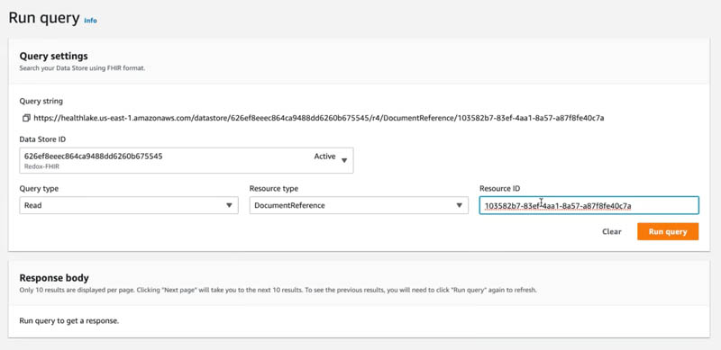
Task: Focus the Resource ID input field
Action: point(589,205)
